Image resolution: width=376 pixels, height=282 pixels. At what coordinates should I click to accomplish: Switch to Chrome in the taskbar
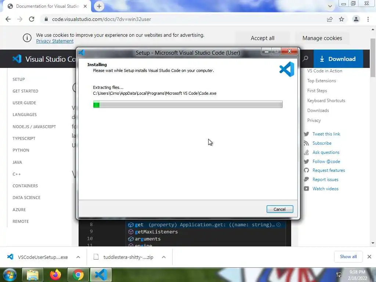point(78,275)
